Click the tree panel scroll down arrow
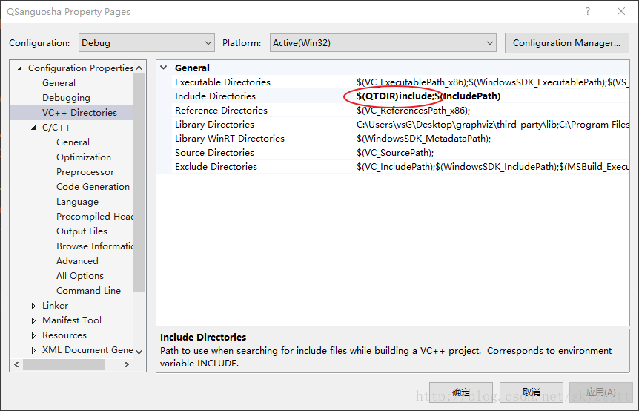Screen dimensions: 639x411 click(x=139, y=352)
